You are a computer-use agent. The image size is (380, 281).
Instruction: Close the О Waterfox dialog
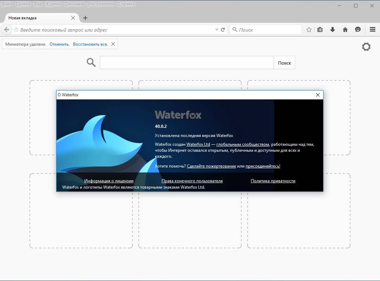click(318, 95)
